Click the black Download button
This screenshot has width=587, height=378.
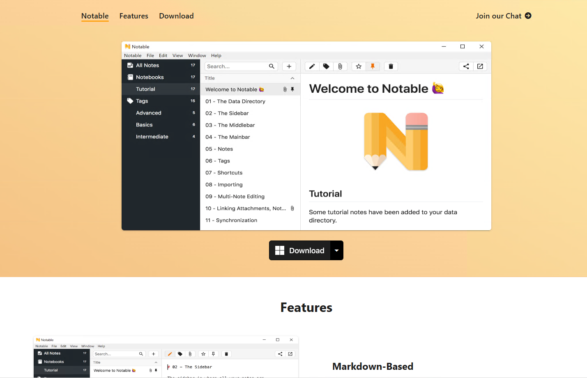[x=300, y=250]
